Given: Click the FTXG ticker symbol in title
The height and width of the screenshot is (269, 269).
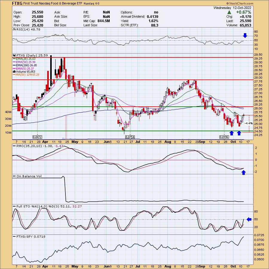Looking at the screenshot, I should point(17,3).
